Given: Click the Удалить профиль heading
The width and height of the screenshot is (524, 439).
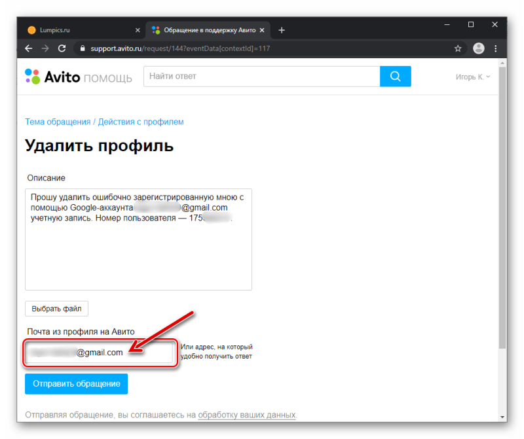Looking at the screenshot, I should tap(100, 145).
